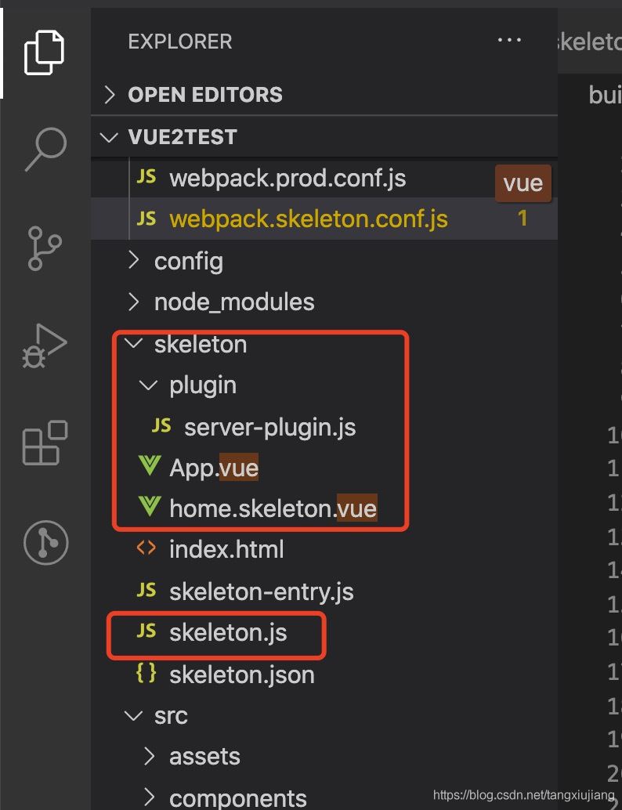Select home.skeleton.vue in the tree
622x810 pixels.
pyautogui.click(x=273, y=508)
